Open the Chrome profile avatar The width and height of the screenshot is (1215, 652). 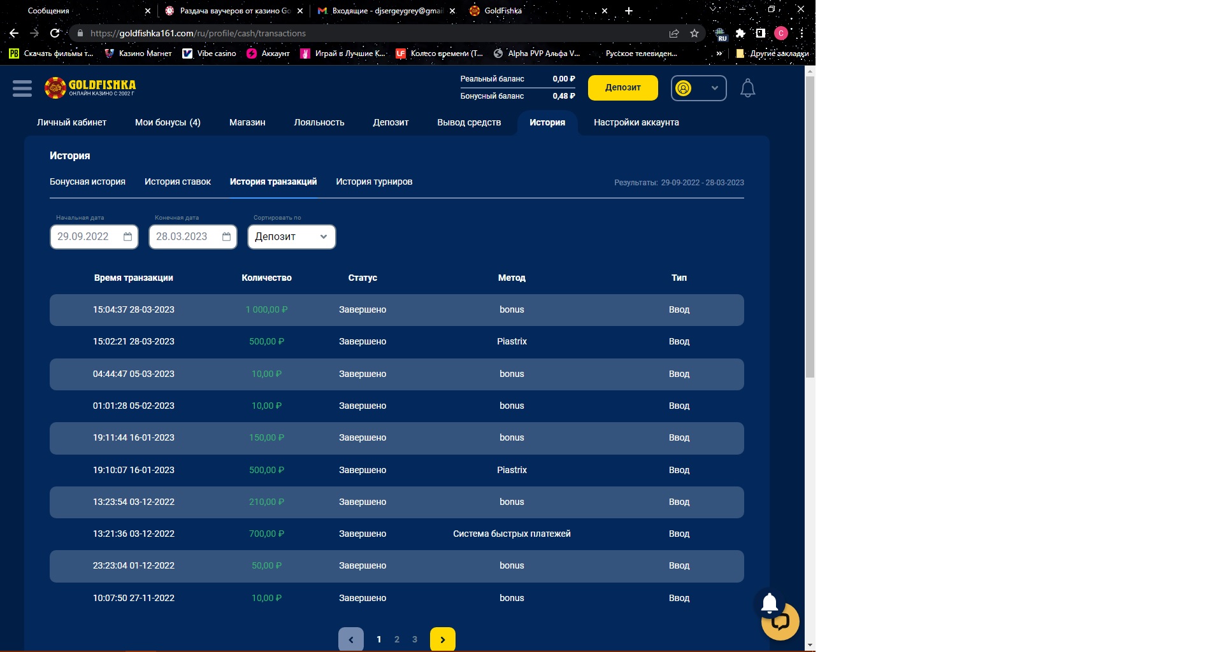pyautogui.click(x=781, y=33)
